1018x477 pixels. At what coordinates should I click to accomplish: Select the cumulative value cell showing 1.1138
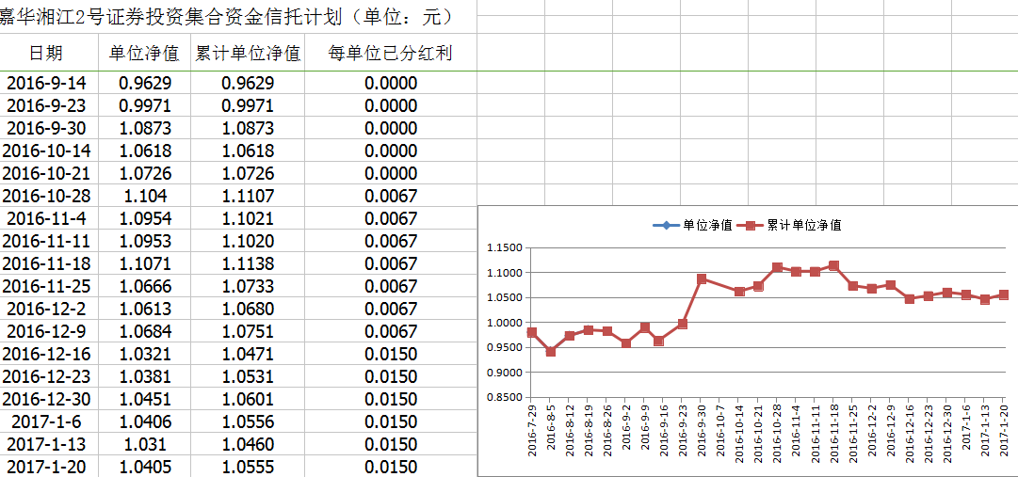point(248,263)
